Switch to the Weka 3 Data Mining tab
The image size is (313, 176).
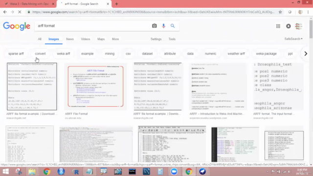point(29,4)
